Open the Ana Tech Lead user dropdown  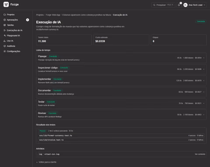[194, 5]
